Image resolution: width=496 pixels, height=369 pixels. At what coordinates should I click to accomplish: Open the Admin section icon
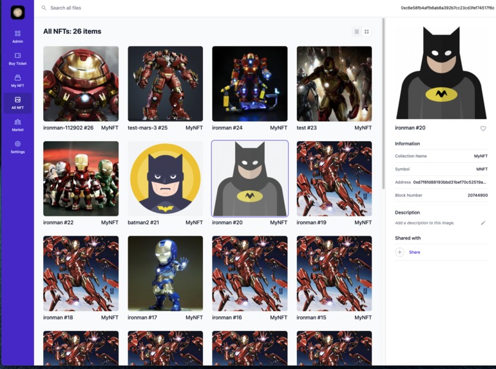click(x=18, y=33)
